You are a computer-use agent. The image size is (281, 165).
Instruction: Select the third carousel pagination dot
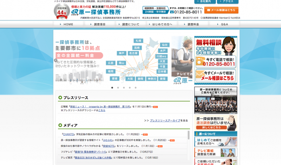point(124,88)
